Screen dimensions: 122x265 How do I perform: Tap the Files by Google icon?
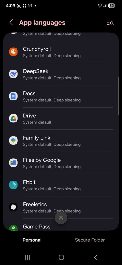coord(13,163)
